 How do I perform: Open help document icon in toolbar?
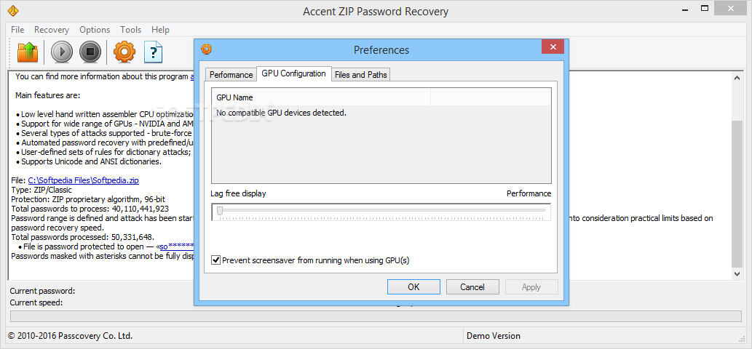[x=154, y=52]
